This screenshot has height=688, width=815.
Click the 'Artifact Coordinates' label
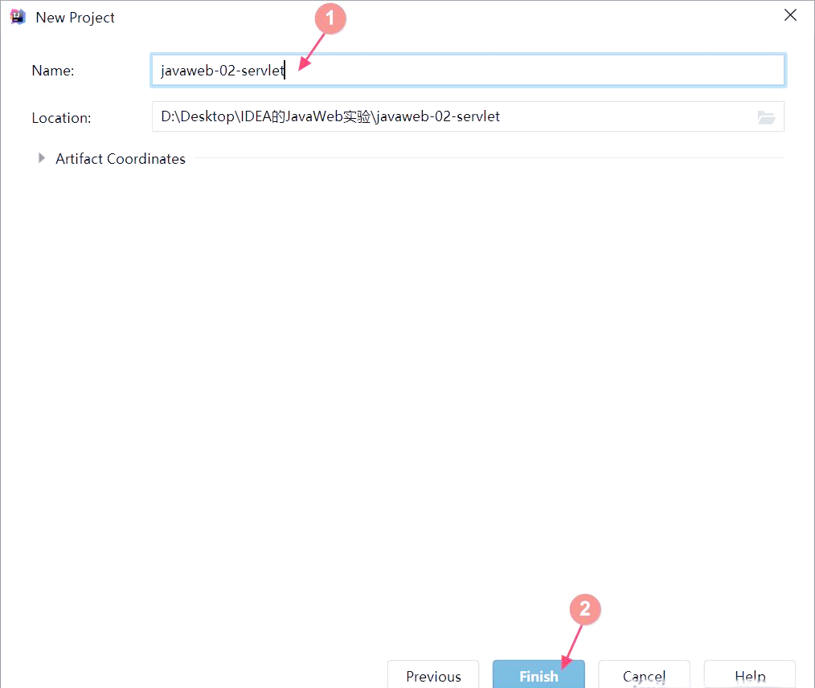pyautogui.click(x=121, y=158)
